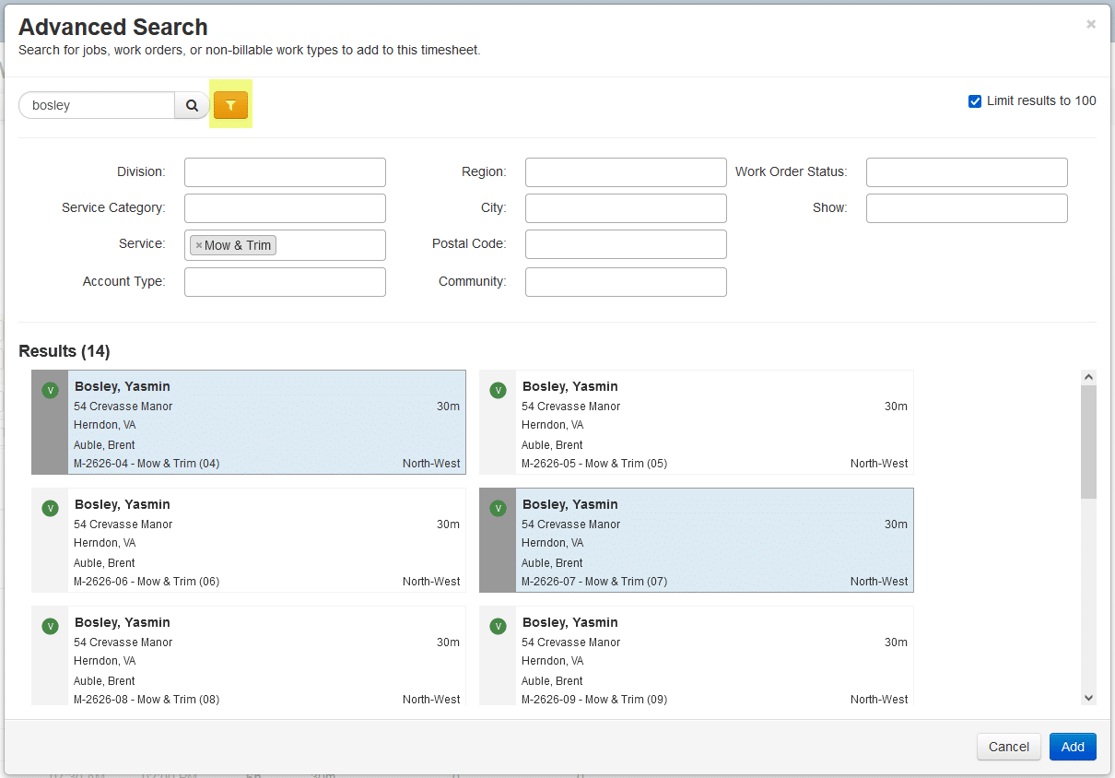The height and width of the screenshot is (778, 1115).
Task: Click the Add button
Action: (1073, 747)
